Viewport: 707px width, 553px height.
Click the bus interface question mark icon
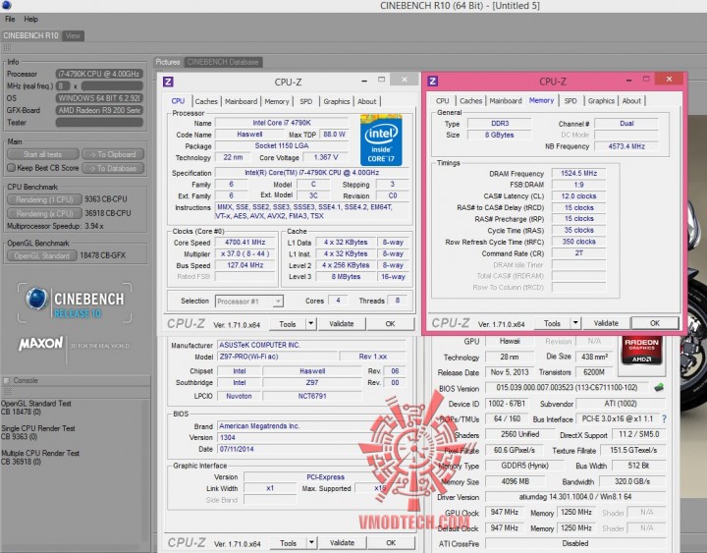(664, 419)
